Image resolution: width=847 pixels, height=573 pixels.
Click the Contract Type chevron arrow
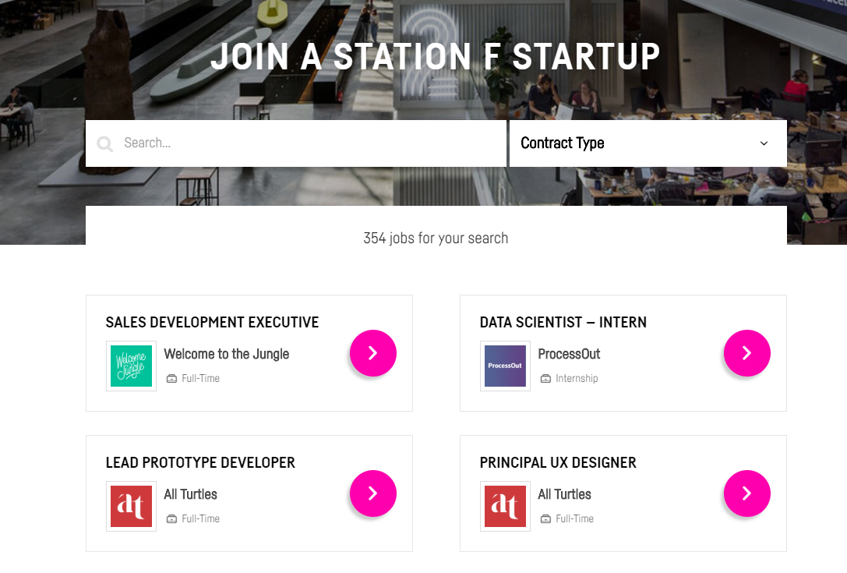click(764, 143)
